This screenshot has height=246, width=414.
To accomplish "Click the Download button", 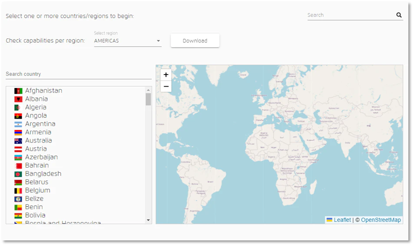I will pyautogui.click(x=195, y=41).
